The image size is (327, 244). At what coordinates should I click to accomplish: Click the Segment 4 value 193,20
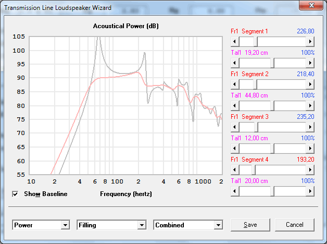tap(306, 160)
